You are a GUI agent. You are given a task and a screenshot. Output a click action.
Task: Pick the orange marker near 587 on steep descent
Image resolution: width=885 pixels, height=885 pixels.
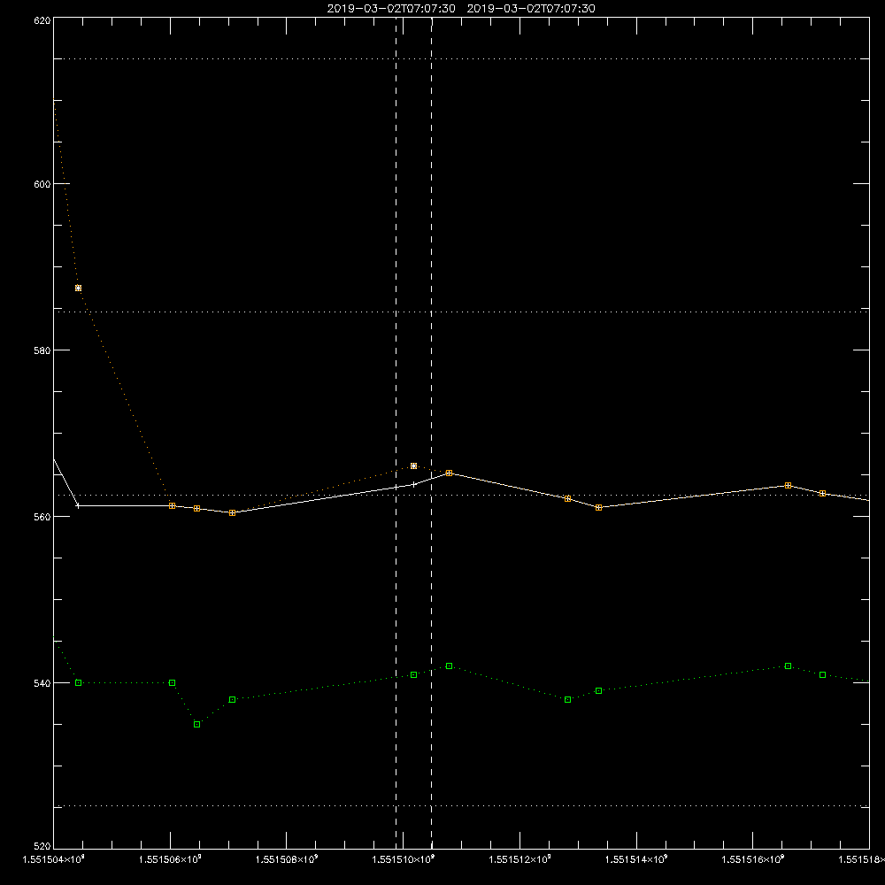click(79, 288)
